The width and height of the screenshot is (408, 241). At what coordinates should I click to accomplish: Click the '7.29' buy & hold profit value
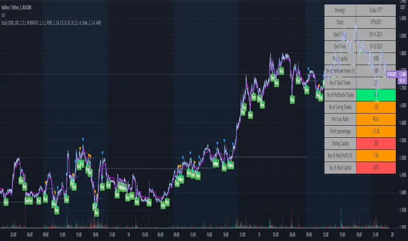click(376, 156)
